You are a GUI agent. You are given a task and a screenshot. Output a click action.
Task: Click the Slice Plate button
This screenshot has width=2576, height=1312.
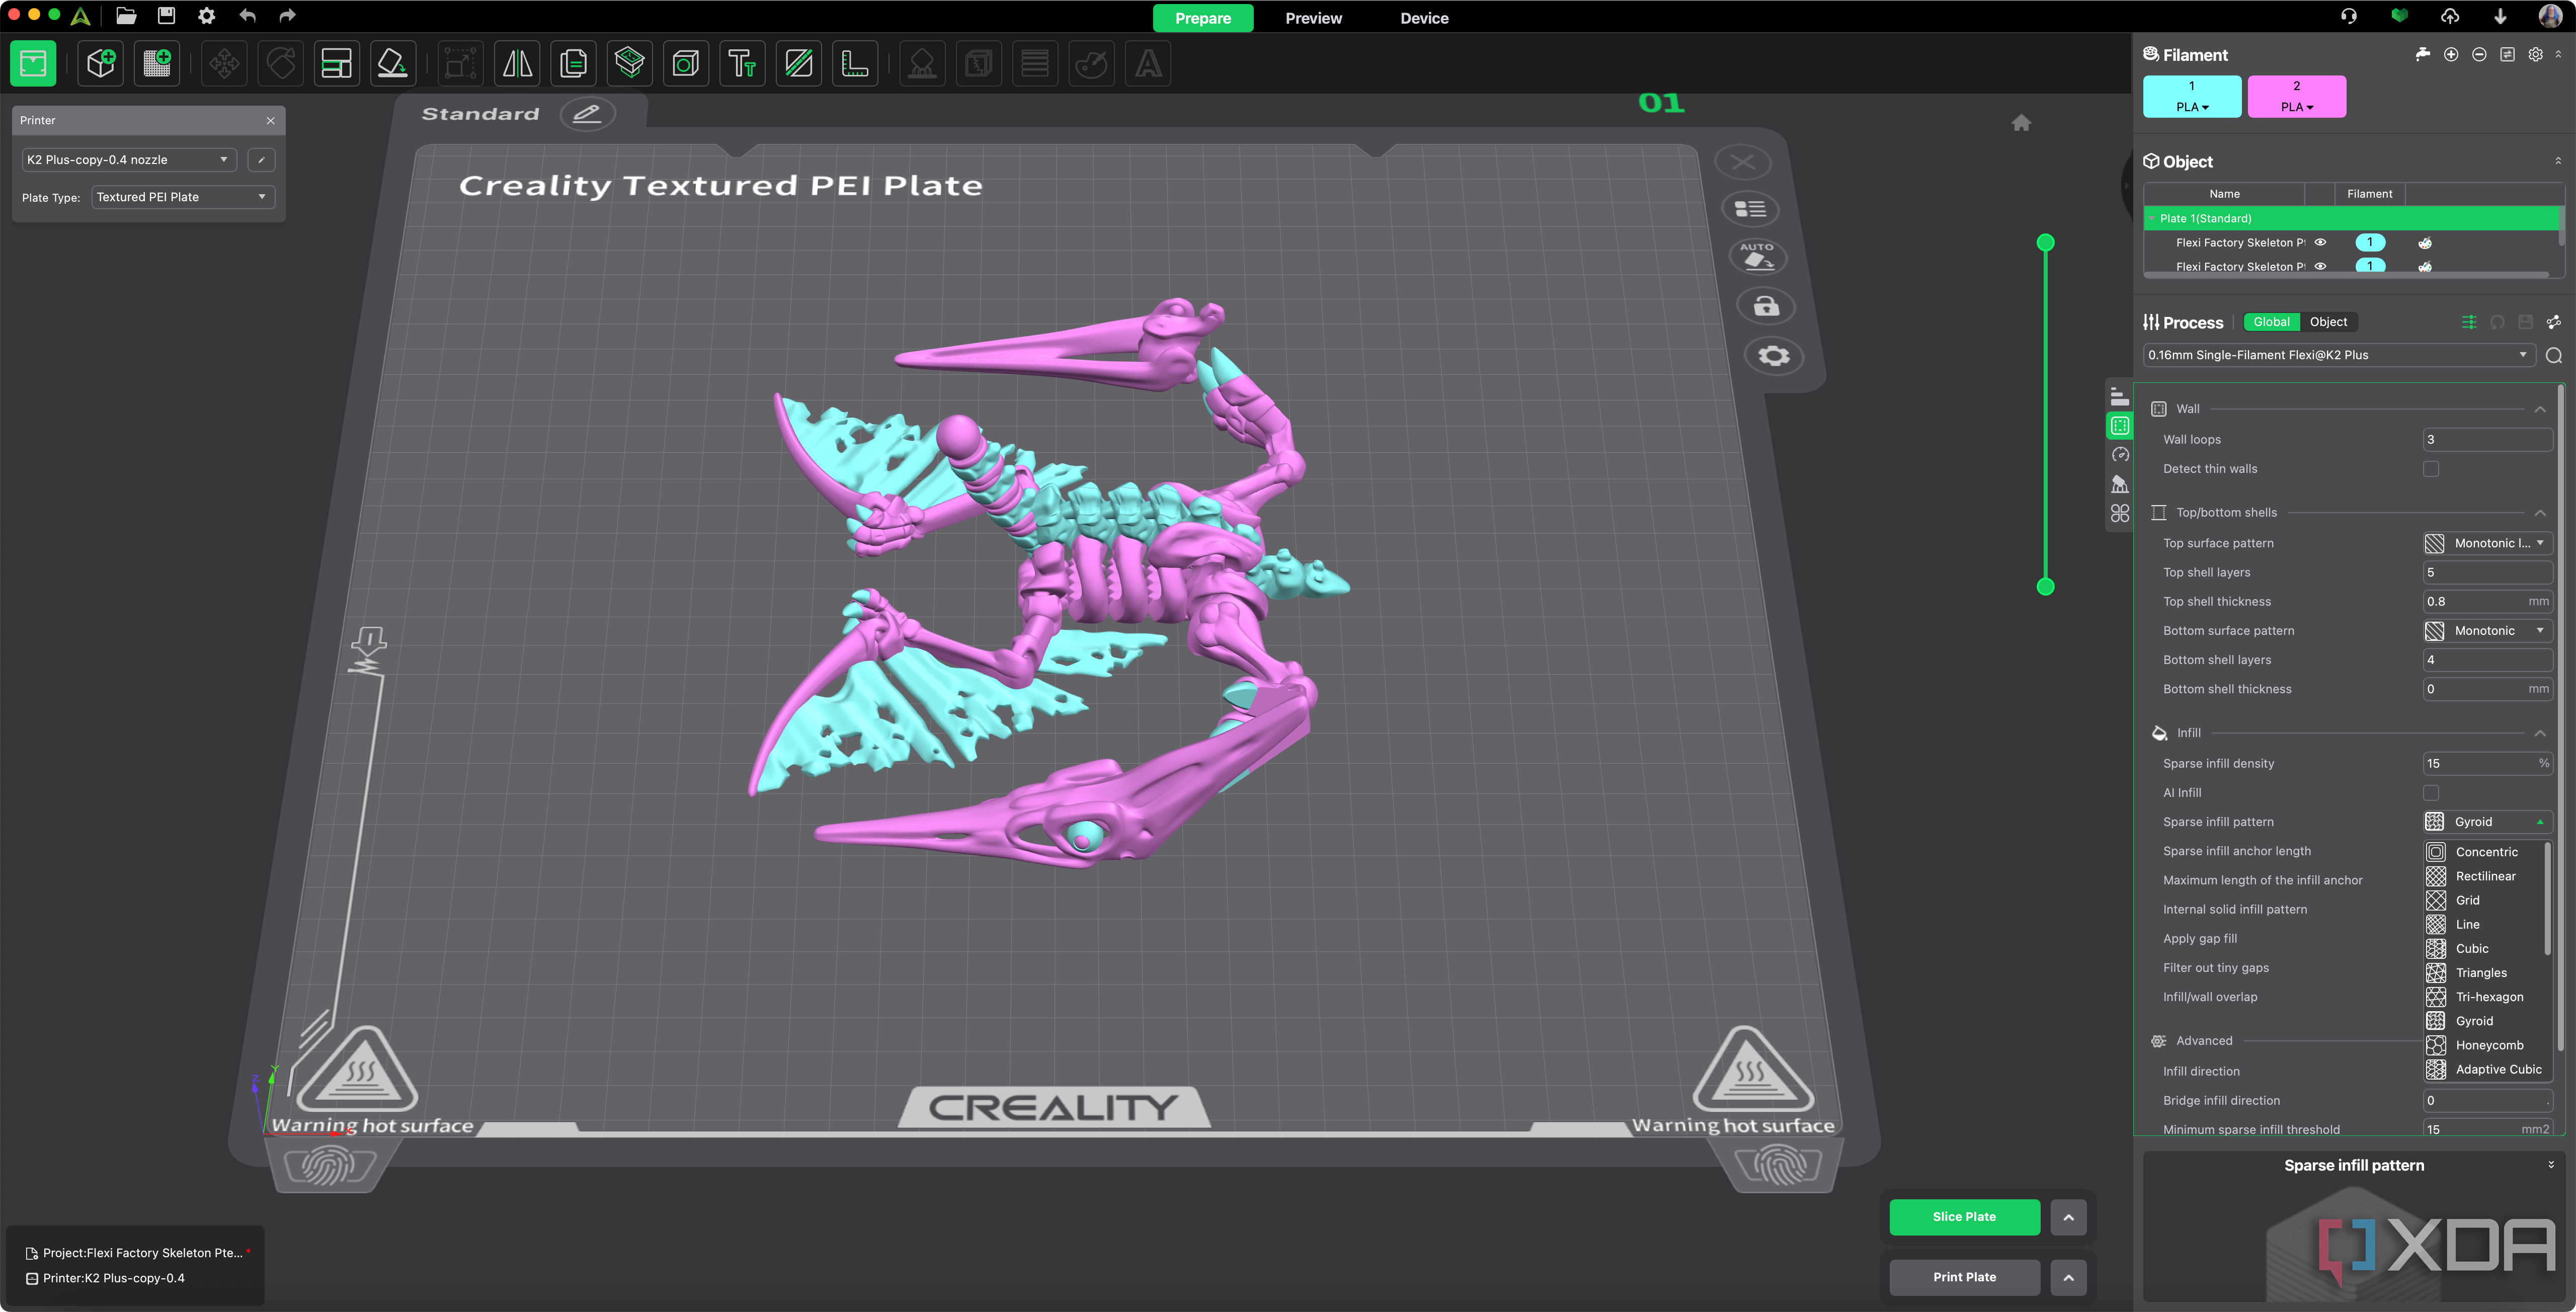(x=1964, y=1217)
